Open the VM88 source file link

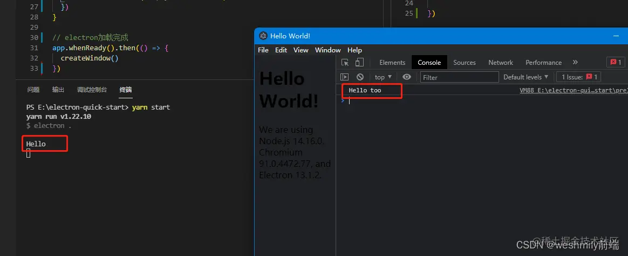pos(574,90)
